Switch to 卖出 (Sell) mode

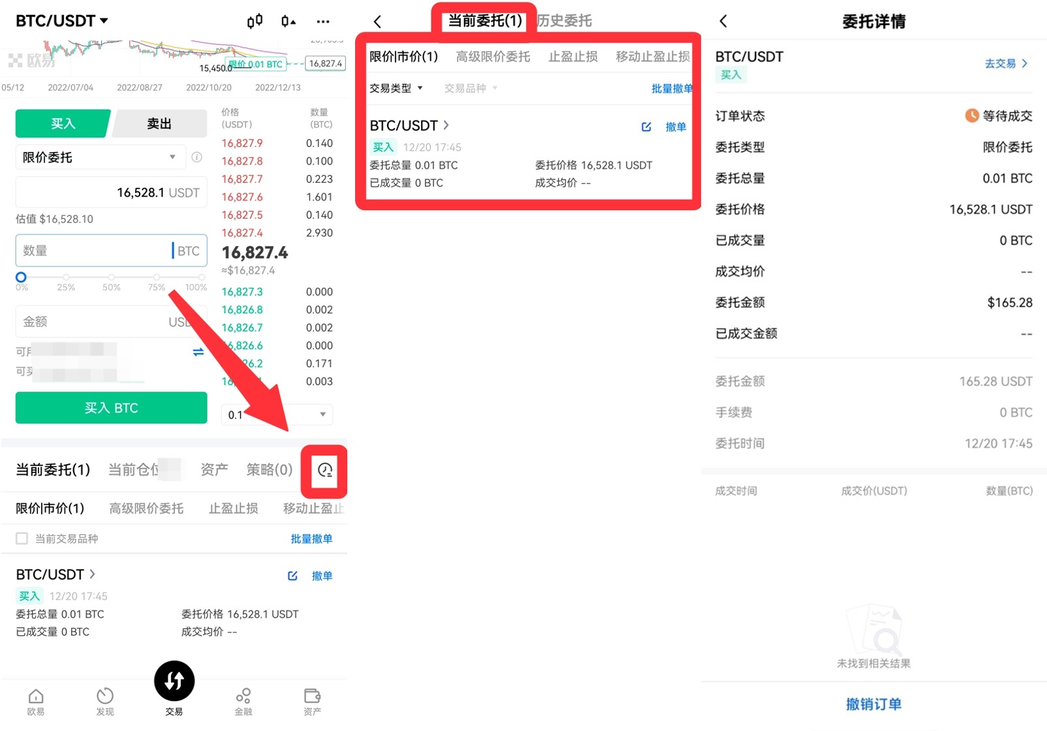[x=159, y=123]
